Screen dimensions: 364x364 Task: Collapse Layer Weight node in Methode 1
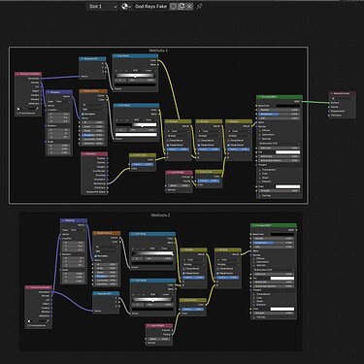click(x=168, y=173)
